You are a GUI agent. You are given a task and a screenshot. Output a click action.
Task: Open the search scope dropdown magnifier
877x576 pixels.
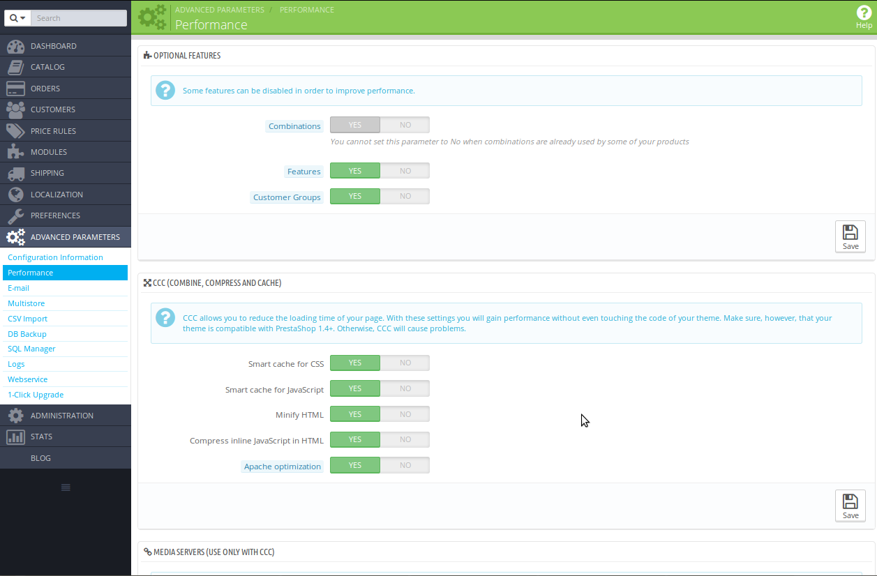coord(18,18)
